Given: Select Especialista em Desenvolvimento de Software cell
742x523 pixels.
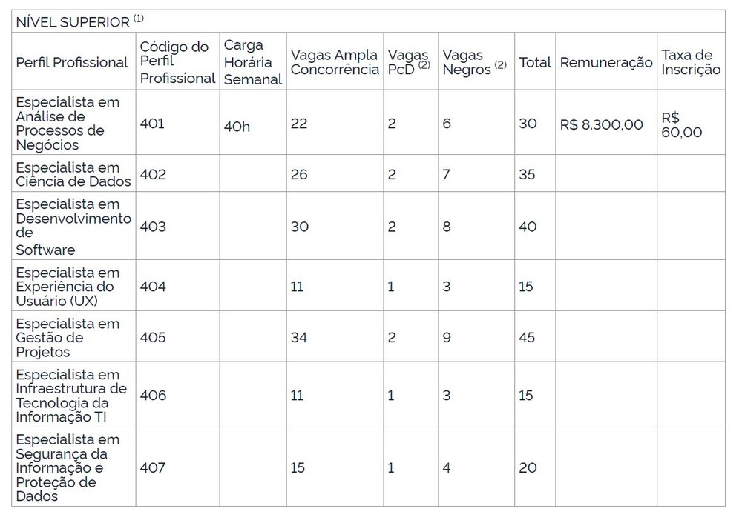Looking at the screenshot, I should pos(73,226).
